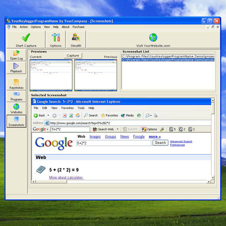Click the Google Search button
The width and height of the screenshot is (226, 226).
coord(160,143)
